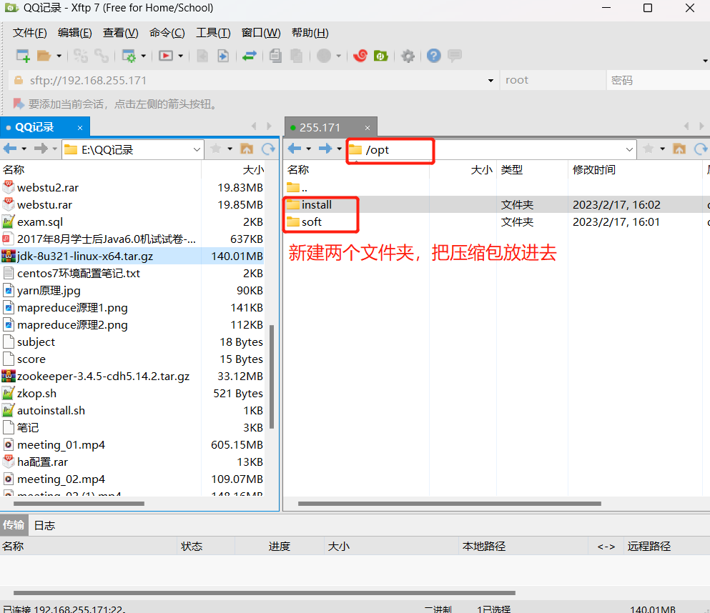Open the 工具(T) menu
Screen dimensions: 710x613
click(x=213, y=33)
